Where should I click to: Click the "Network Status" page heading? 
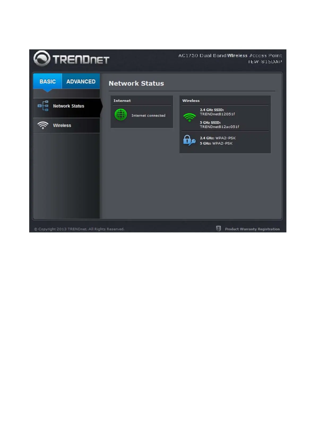click(136, 83)
